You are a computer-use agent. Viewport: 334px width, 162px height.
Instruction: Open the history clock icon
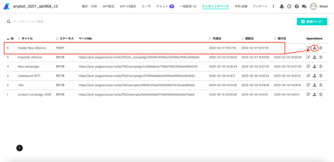pyautogui.click(x=289, y=6)
